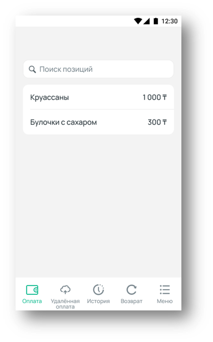The height and width of the screenshot is (342, 213).
Task: Tap the Возврат circular arrow icon
Action: click(x=131, y=290)
